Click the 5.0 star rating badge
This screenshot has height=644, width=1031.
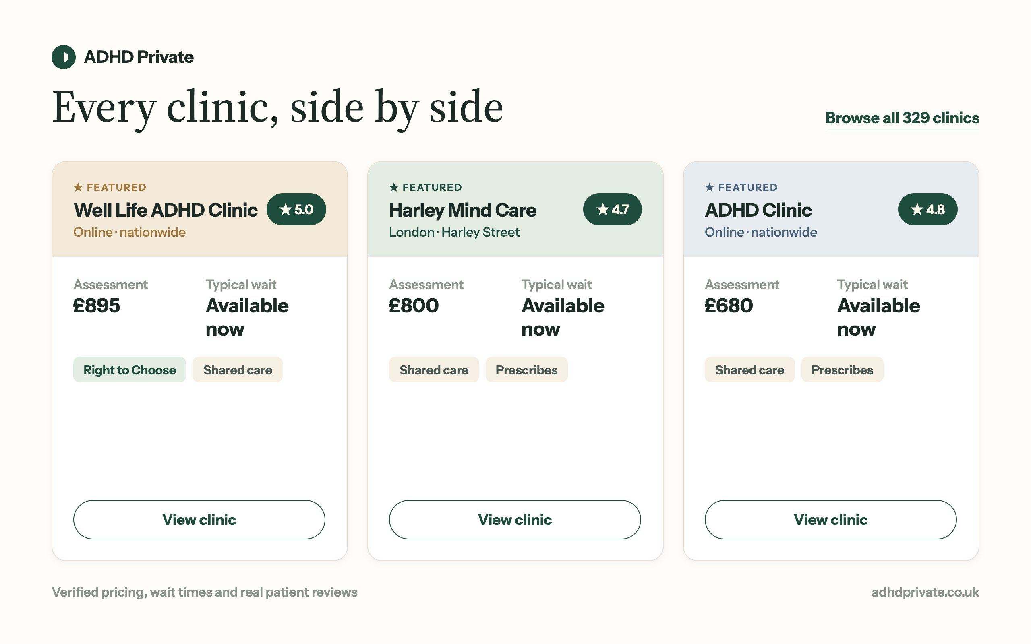pyautogui.click(x=296, y=209)
